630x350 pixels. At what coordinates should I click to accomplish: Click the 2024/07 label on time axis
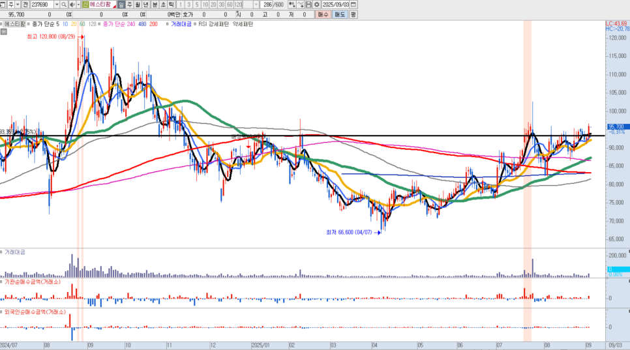pyautogui.click(x=9, y=345)
